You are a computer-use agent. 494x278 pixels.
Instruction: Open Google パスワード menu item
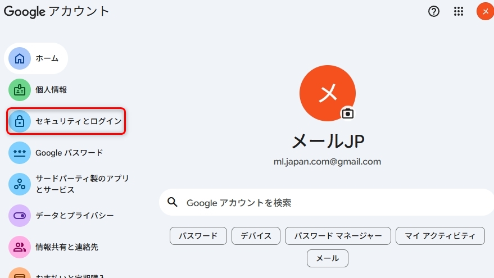click(x=56, y=153)
